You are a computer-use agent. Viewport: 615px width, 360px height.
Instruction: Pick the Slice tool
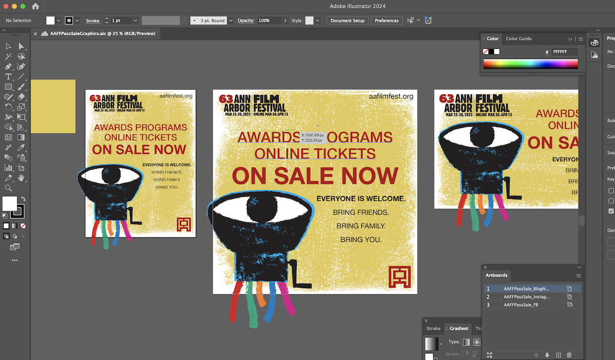click(9, 178)
